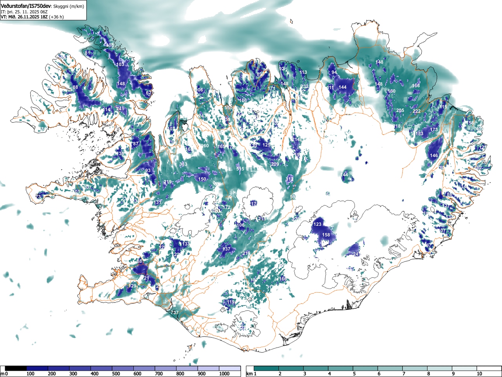Click the '144' visibility value in north
Image resolution: width=502 pixels, height=377 pixels.
pos(343,87)
